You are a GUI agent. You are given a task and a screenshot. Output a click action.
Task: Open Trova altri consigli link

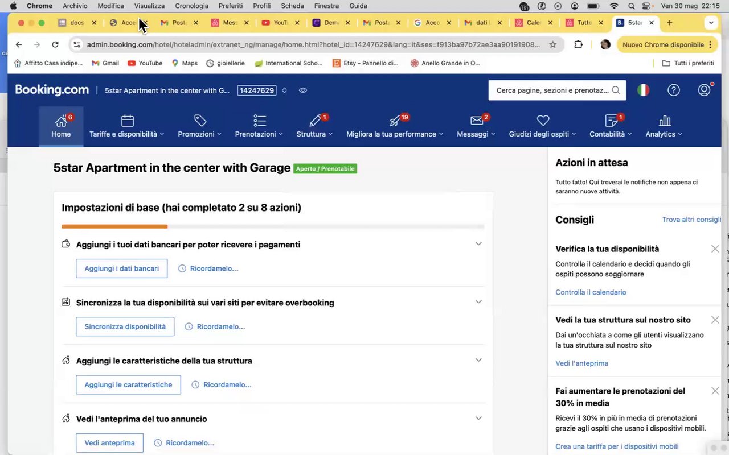tap(691, 220)
